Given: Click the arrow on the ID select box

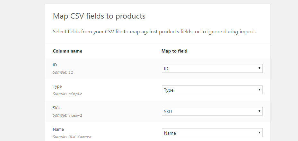Looking at the screenshot, I should (x=259, y=69).
